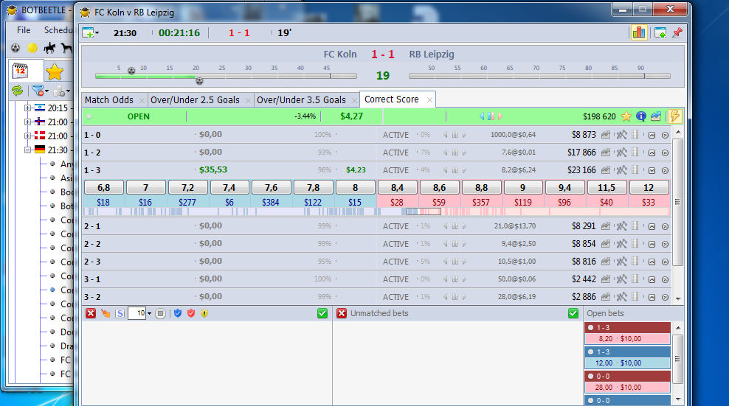Click the lightning quick-bet icon
Image resolution: width=729 pixels, height=406 pixels.
tap(674, 116)
